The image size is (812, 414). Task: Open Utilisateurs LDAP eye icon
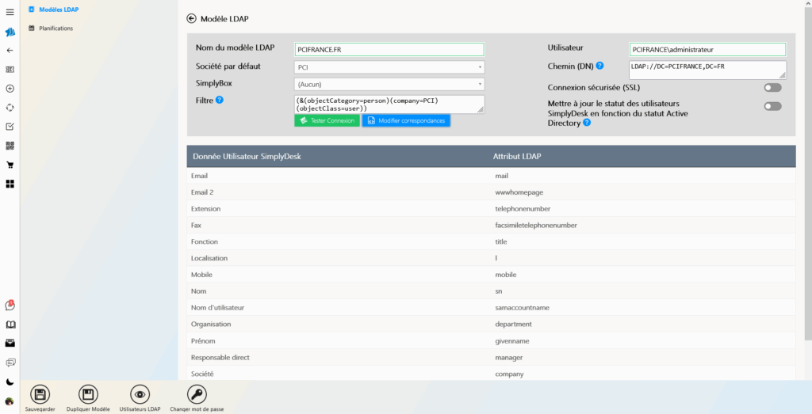click(140, 395)
